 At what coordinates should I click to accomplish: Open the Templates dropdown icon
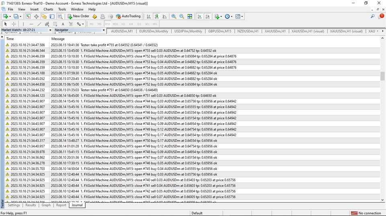pyautogui.click(x=239, y=16)
